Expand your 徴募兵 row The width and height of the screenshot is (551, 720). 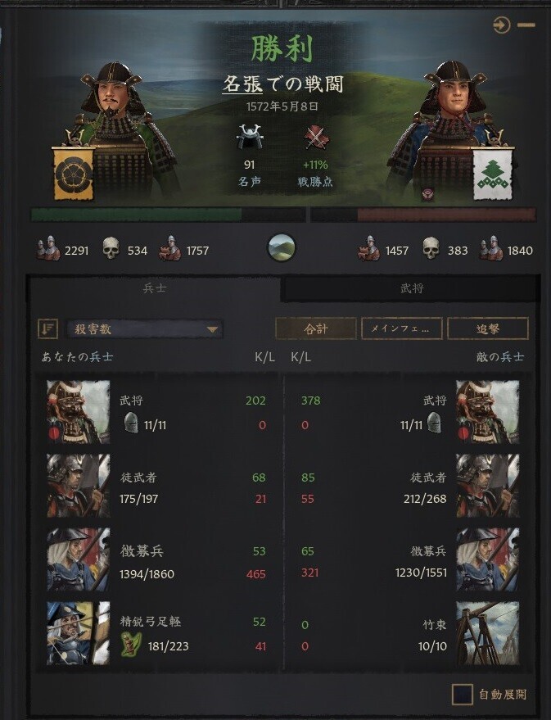[x=157, y=559]
